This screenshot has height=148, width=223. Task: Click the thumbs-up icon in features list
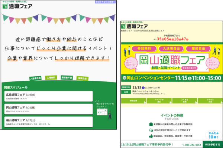coord(151,137)
